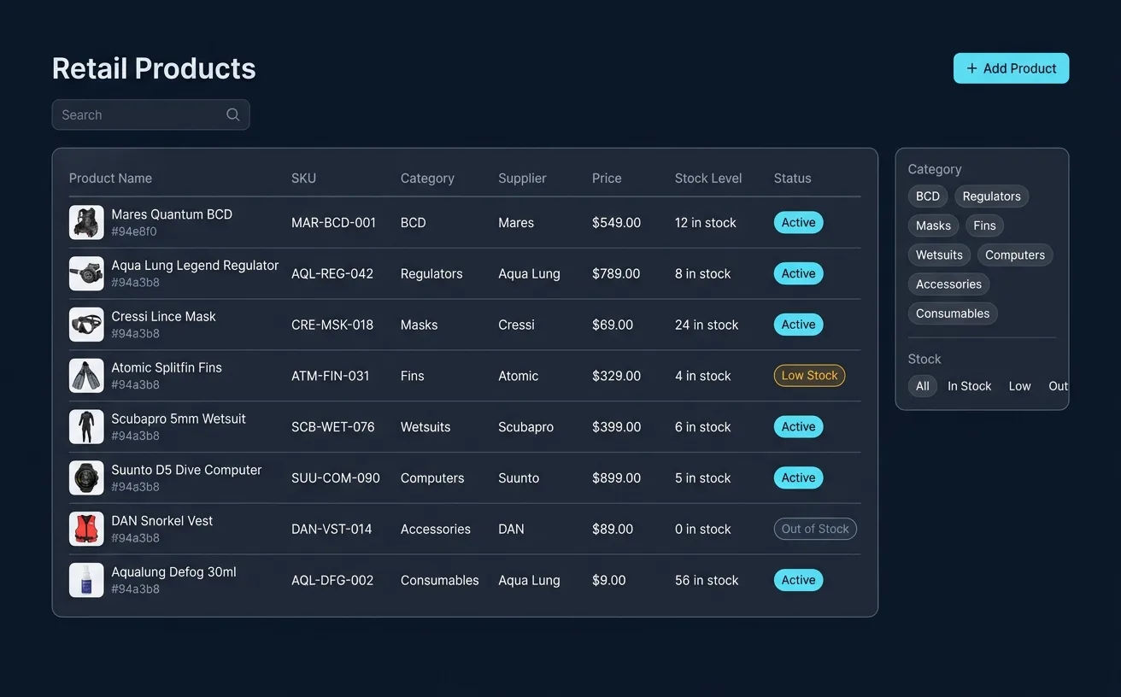Click the Suunto supplier cell

pyautogui.click(x=519, y=478)
